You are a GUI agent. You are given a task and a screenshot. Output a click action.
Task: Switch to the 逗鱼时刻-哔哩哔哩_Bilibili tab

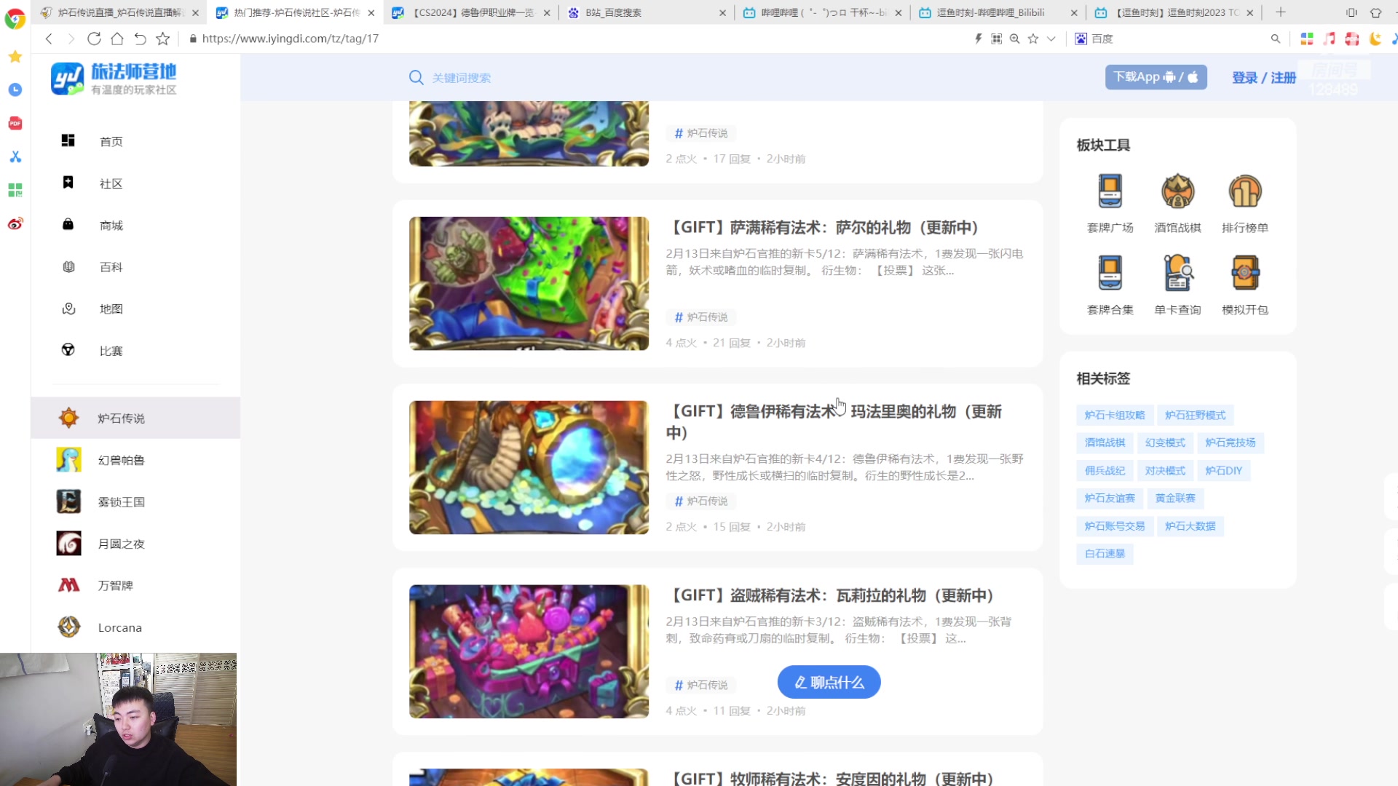click(998, 12)
